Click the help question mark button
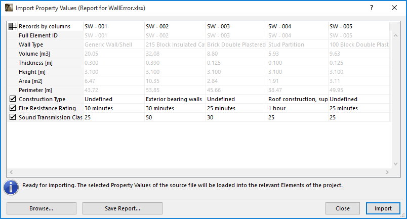The image size is (407, 219). pos(372,8)
